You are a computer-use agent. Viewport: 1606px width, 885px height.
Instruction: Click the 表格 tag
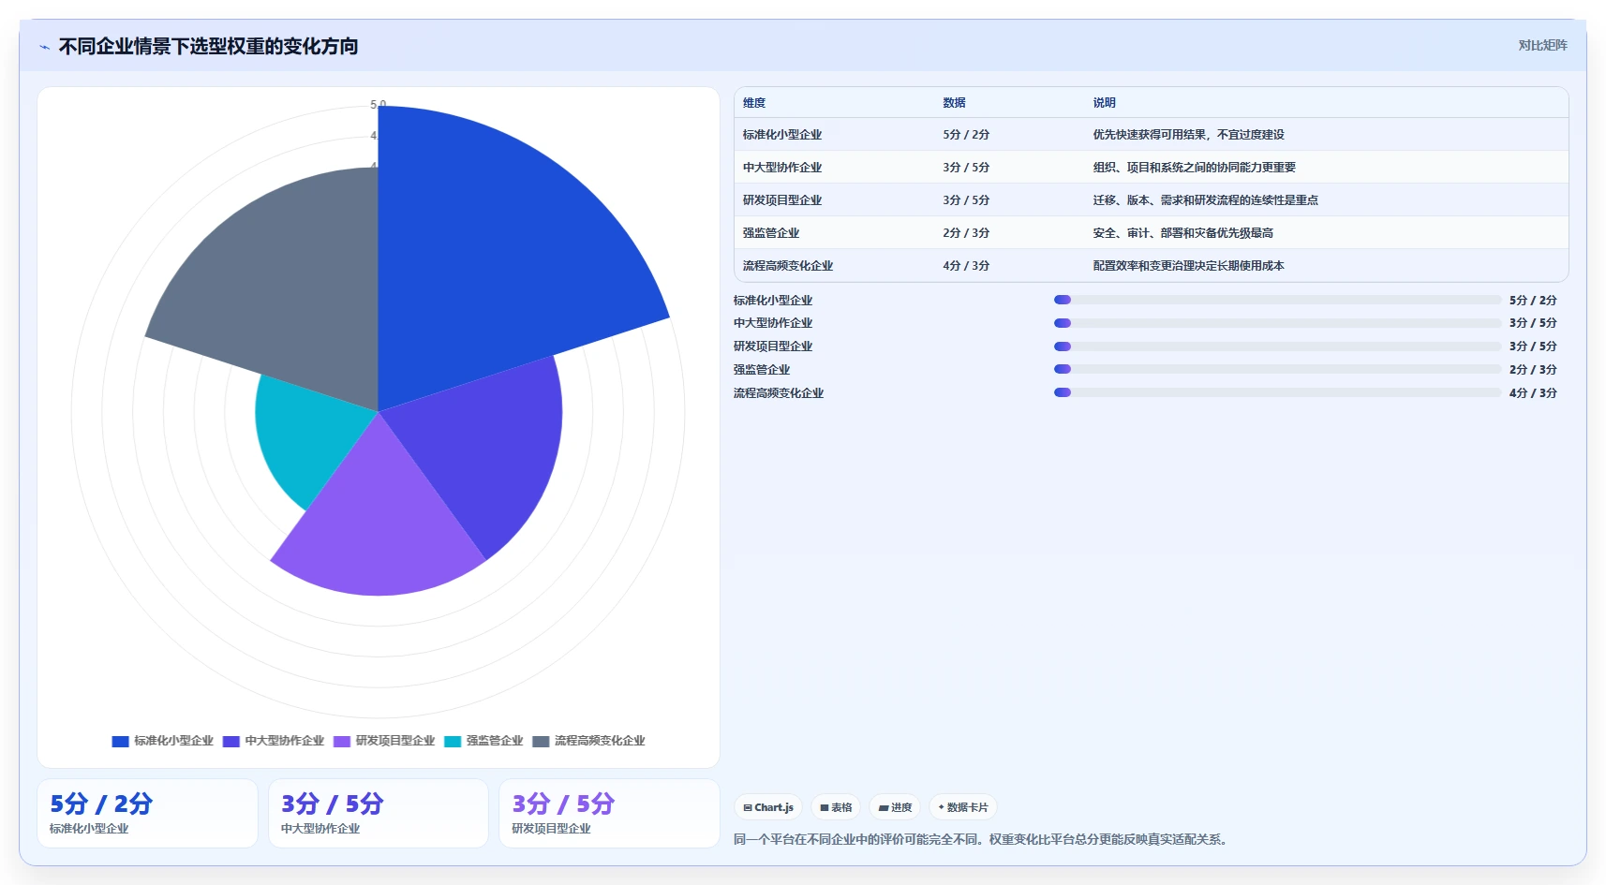836,807
